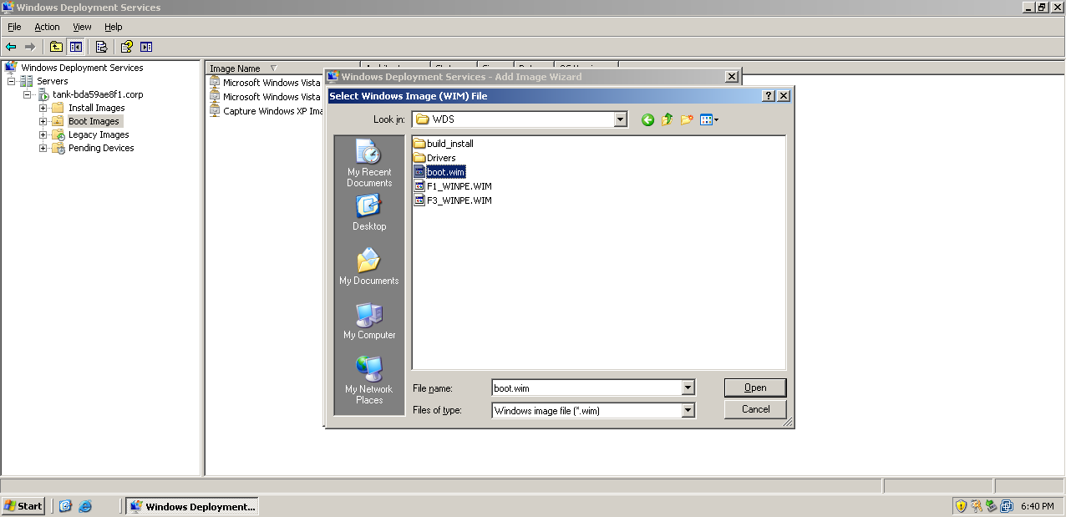This screenshot has height=517, width=1066.
Task: Click the Open button
Action: coord(755,388)
